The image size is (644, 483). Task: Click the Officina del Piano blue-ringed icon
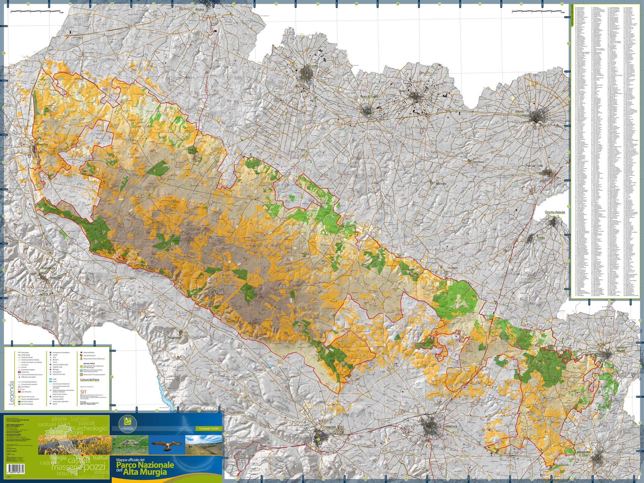(82, 371)
